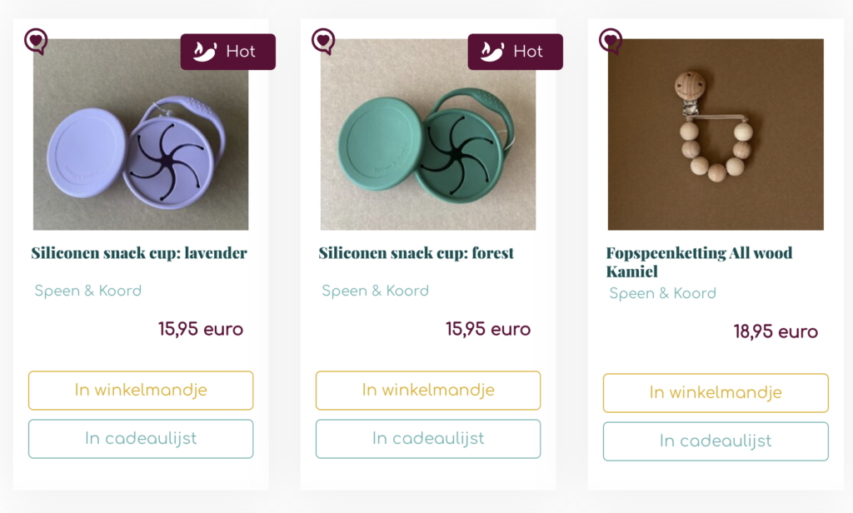Image resolution: width=853 pixels, height=513 pixels.
Task: Click Speen & Koord brand under lavender cup
Action: pyautogui.click(x=88, y=291)
